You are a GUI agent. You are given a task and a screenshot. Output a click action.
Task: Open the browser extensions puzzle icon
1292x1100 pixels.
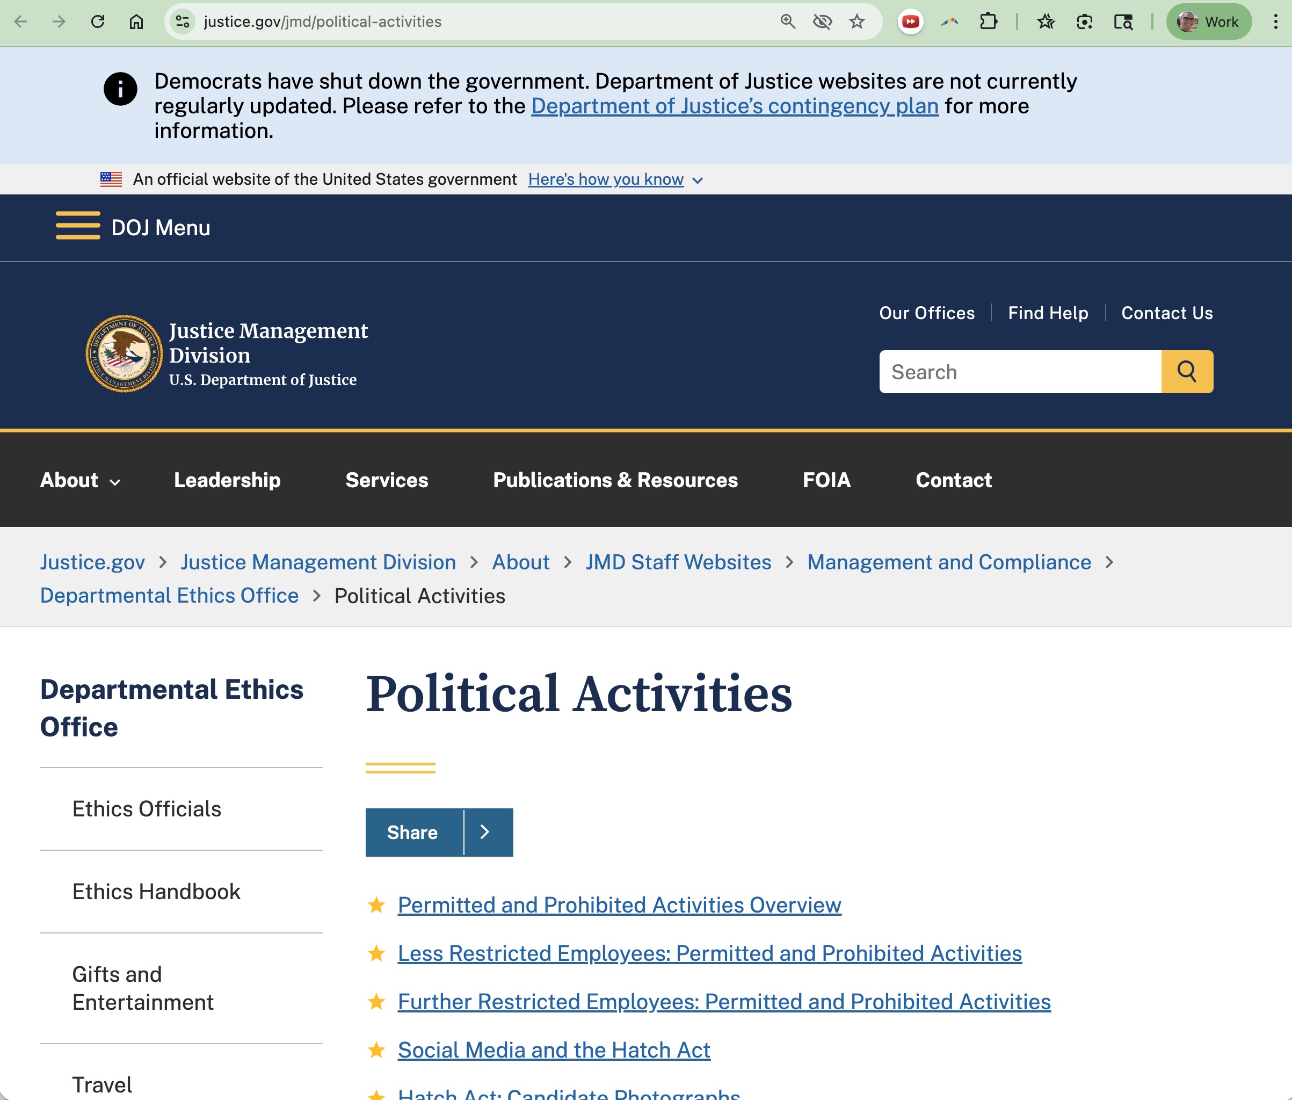(x=988, y=22)
